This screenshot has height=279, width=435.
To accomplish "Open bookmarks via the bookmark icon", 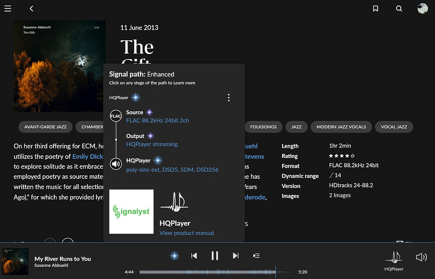I will tap(376, 8).
